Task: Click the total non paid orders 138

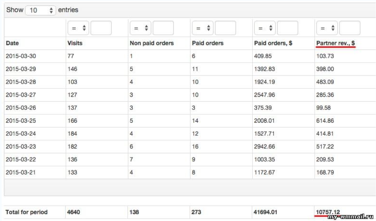Action: point(134,212)
